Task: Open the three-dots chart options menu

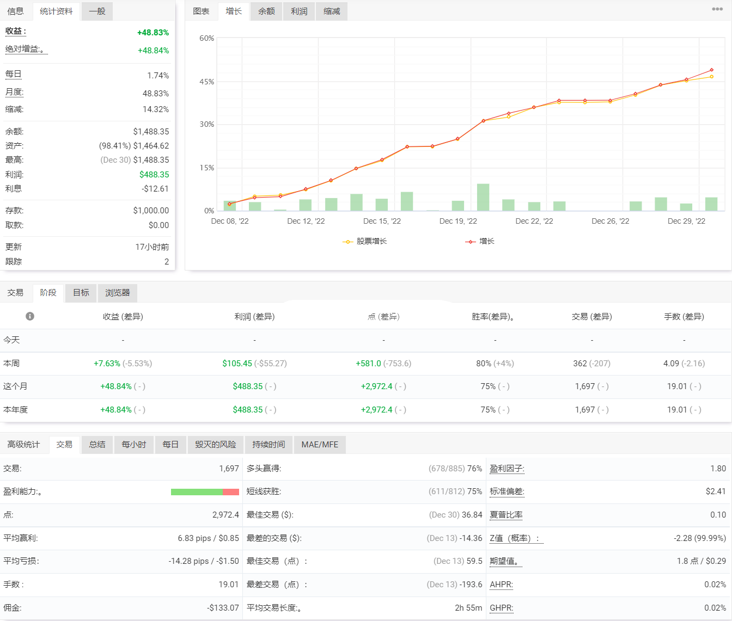Action: pos(717,9)
